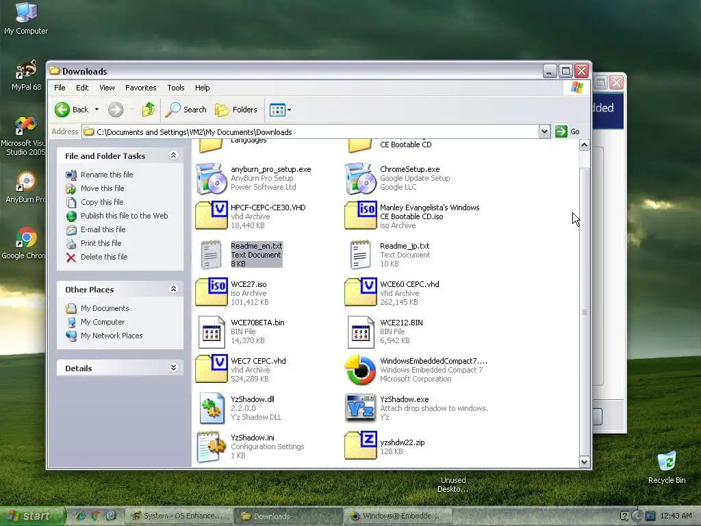Toggle the Folders pane
The height and width of the screenshot is (526, 701).
pyautogui.click(x=236, y=110)
